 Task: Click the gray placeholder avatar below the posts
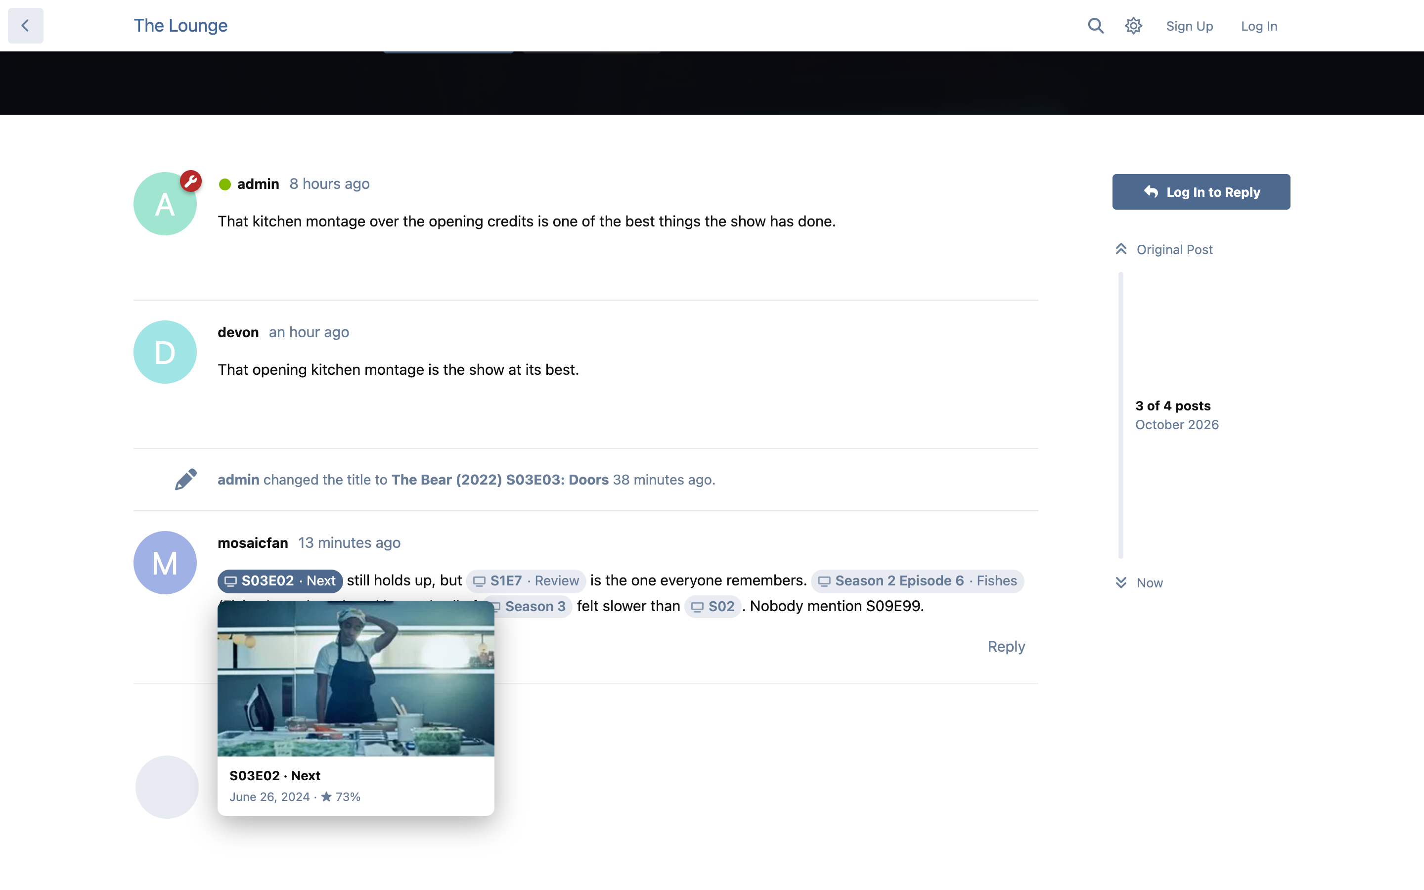[x=167, y=787]
